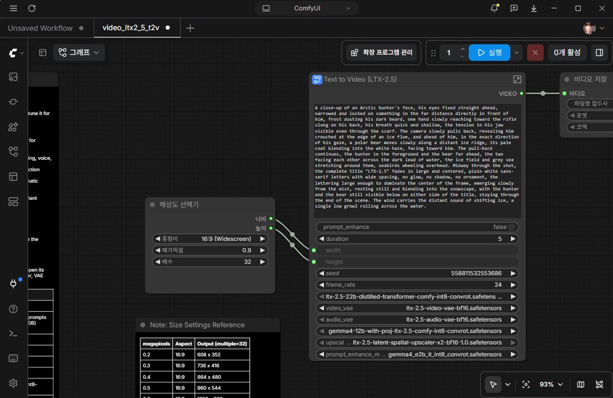Open the user avatar profile menu
The image size is (613, 398).
[594, 28]
